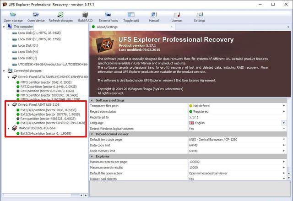
Task: Click the Refresh storages icon
Action: pyautogui.click(x=60, y=15)
